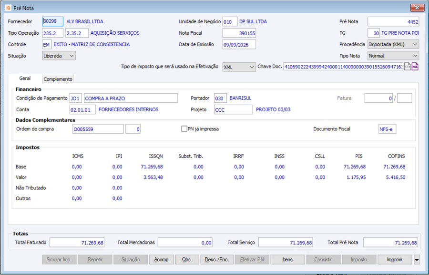The height and width of the screenshot is (275, 429).
Task: Click the Data de Emissão date field
Action: [x=239, y=44]
